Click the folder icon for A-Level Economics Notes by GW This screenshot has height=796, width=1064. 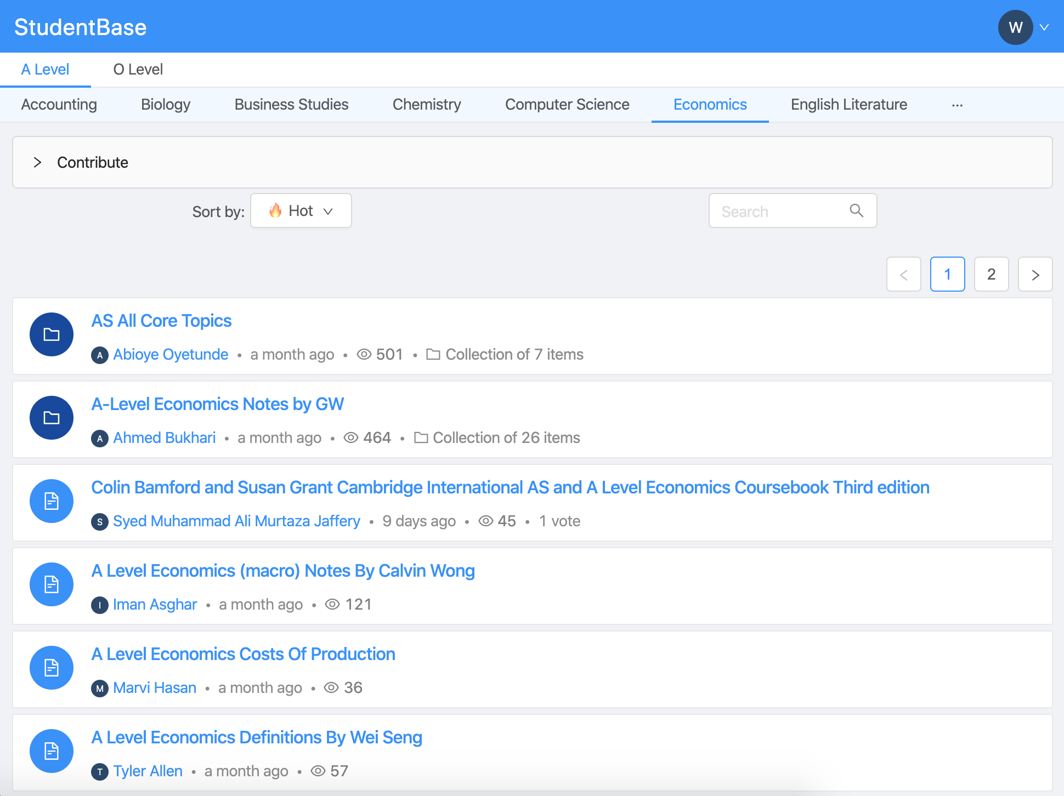(52, 418)
